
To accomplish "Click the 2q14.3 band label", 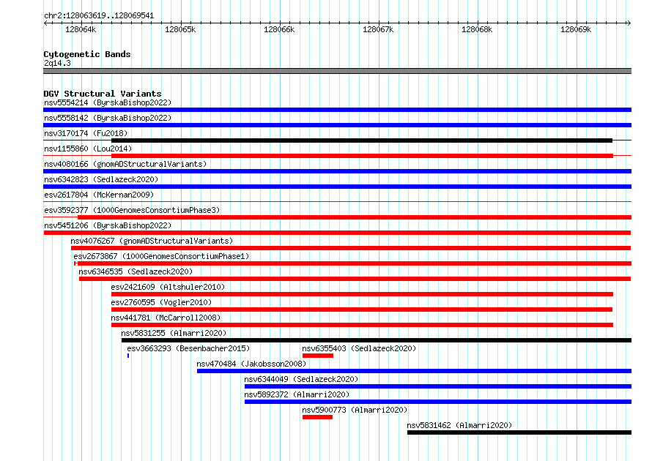I will (x=57, y=63).
